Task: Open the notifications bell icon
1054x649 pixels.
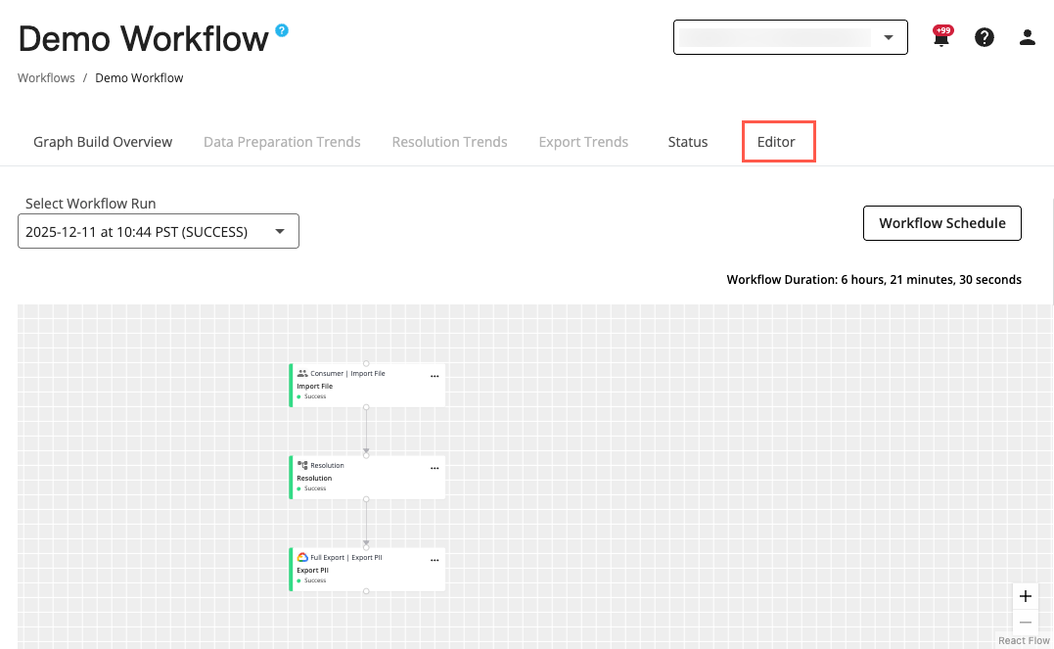Action: click(940, 37)
